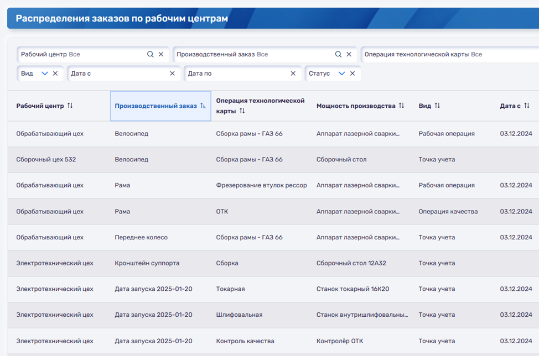Clear the Рабочий центр filter
The height and width of the screenshot is (356, 539).
click(x=161, y=55)
